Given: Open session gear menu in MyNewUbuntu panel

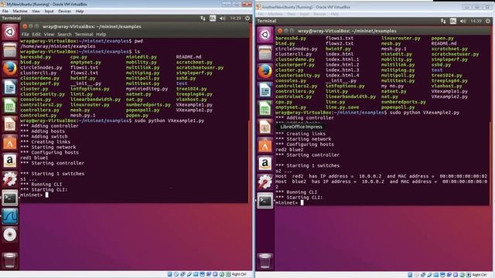Looking at the screenshot, I should pyautogui.click(x=247, y=19).
